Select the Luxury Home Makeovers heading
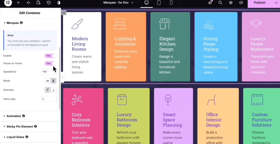 pyautogui.click(x=262, y=44)
